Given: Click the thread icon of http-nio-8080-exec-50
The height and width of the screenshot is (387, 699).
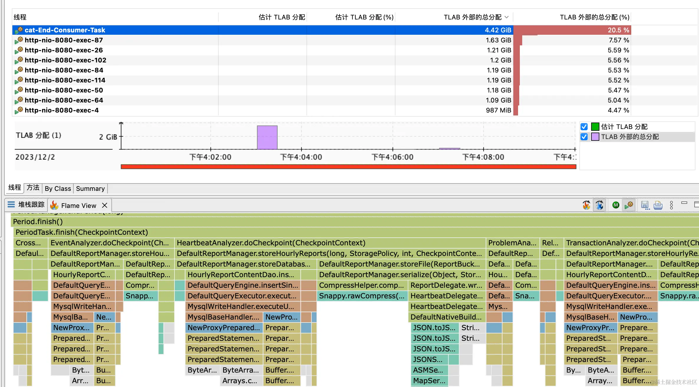Looking at the screenshot, I should pos(19,90).
